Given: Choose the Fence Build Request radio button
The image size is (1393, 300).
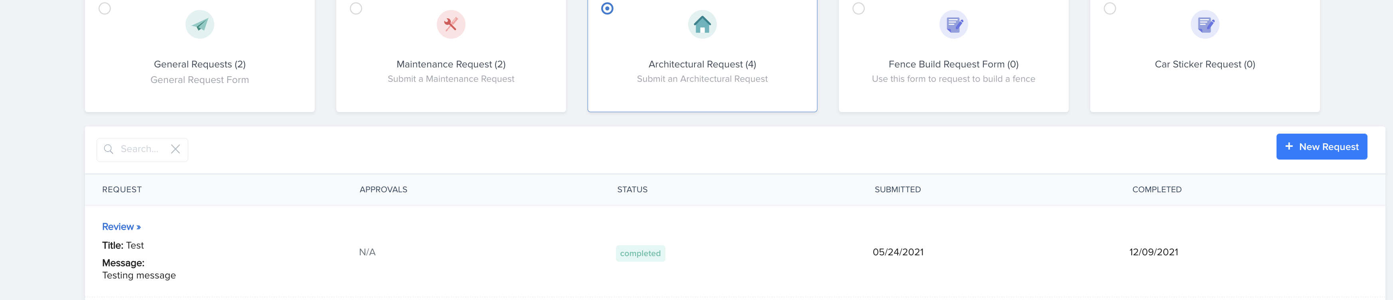Looking at the screenshot, I should tap(858, 9).
